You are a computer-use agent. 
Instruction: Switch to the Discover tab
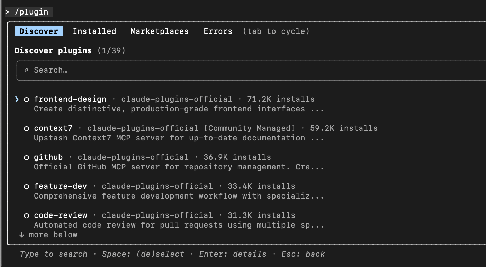[39, 31]
